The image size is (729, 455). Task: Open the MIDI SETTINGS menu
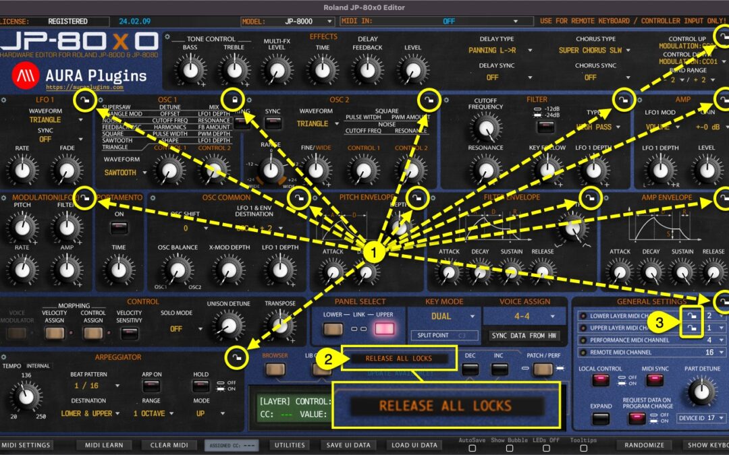[x=26, y=445]
